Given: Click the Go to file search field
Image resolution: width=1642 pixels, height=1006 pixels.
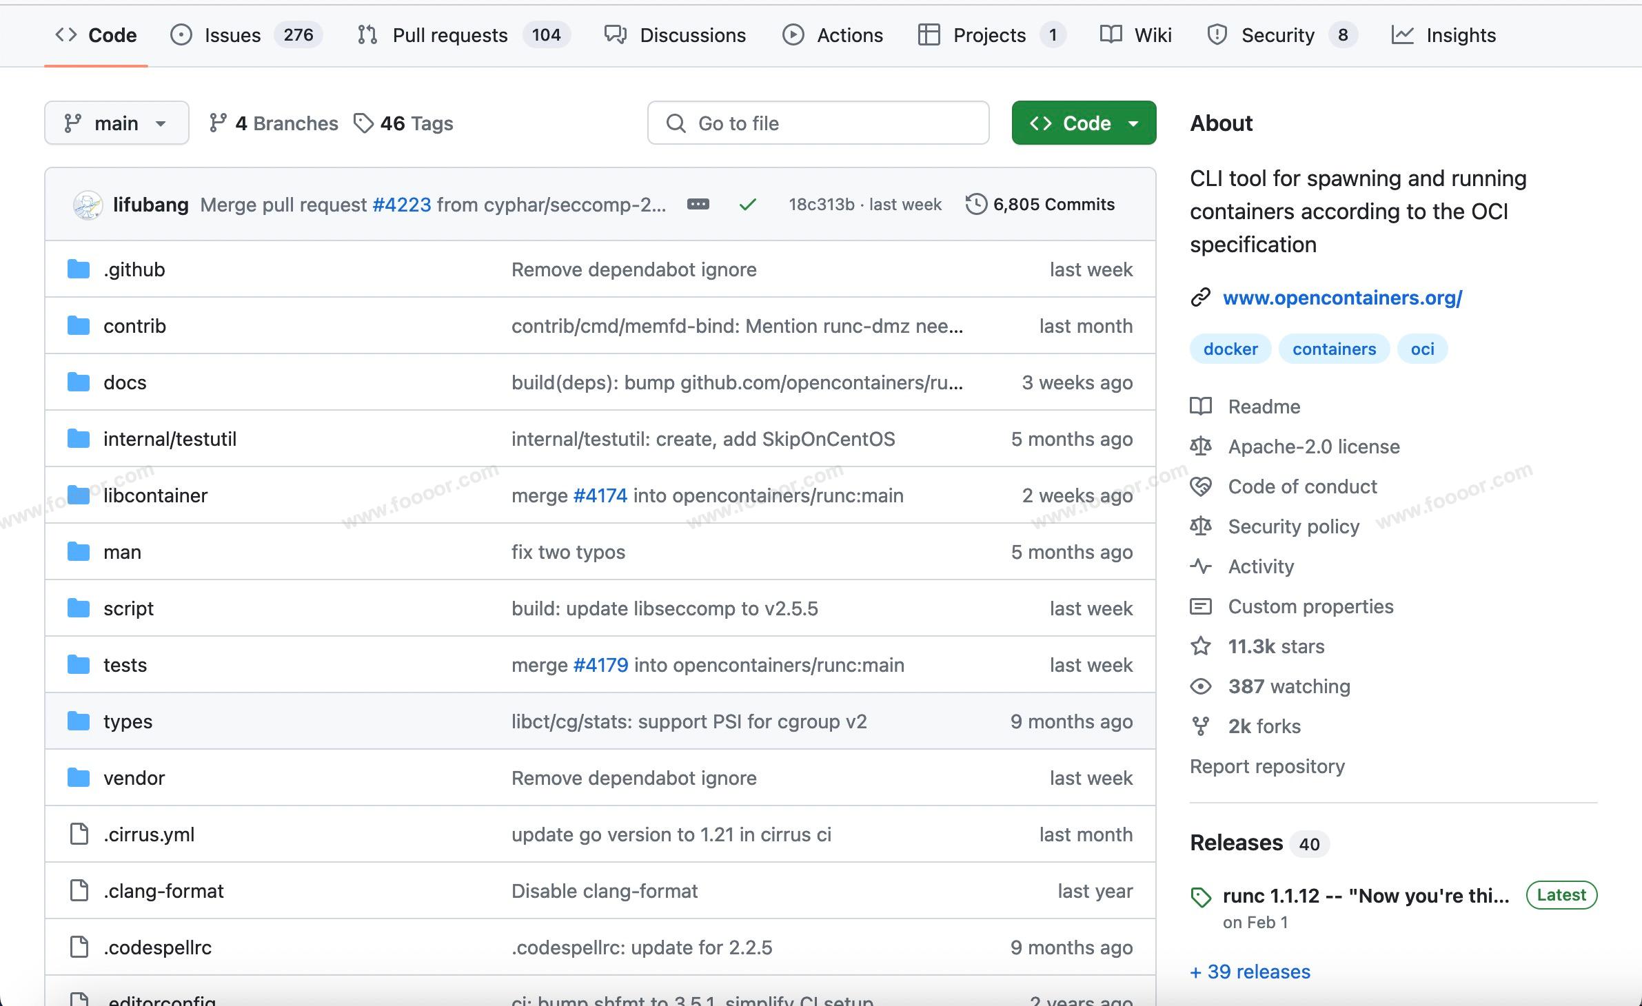Looking at the screenshot, I should (818, 123).
